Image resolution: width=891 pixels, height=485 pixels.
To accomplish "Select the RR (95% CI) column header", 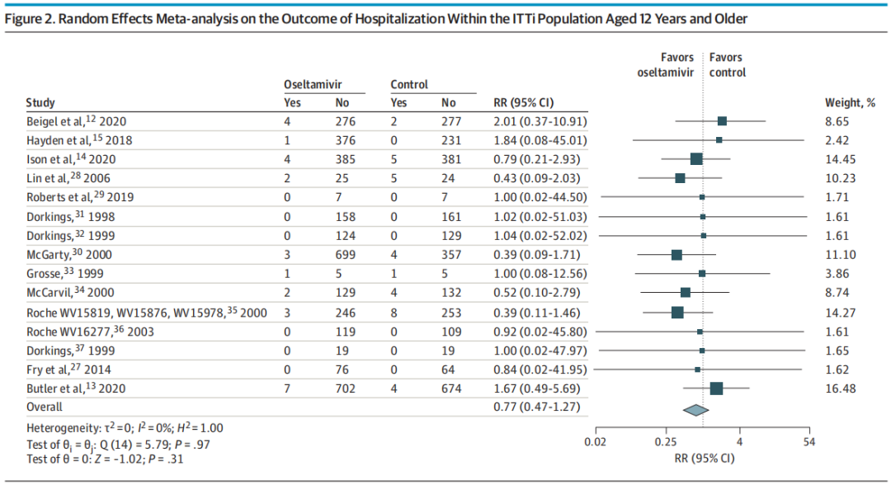I will (522, 103).
